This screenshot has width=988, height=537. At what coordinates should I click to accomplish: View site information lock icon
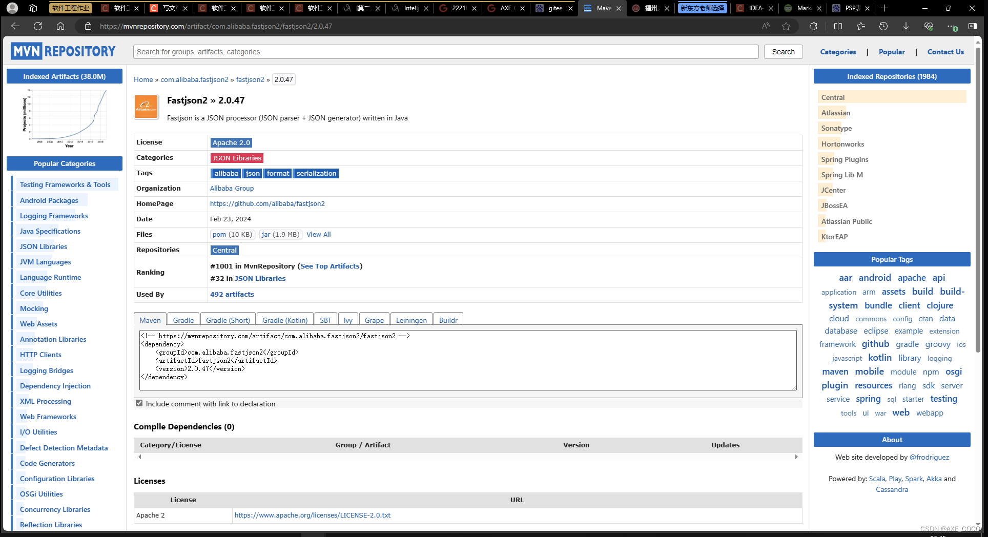click(88, 26)
